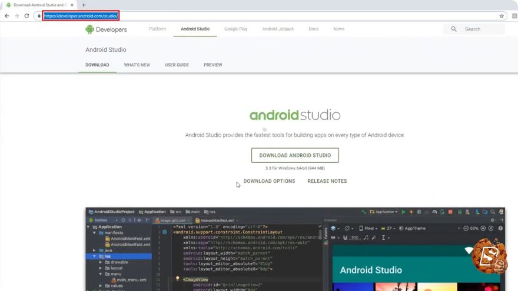Image resolution: width=518 pixels, height=291 pixels.
Task: Open DOWNLOAD OPTIONS link
Action: [269, 181]
